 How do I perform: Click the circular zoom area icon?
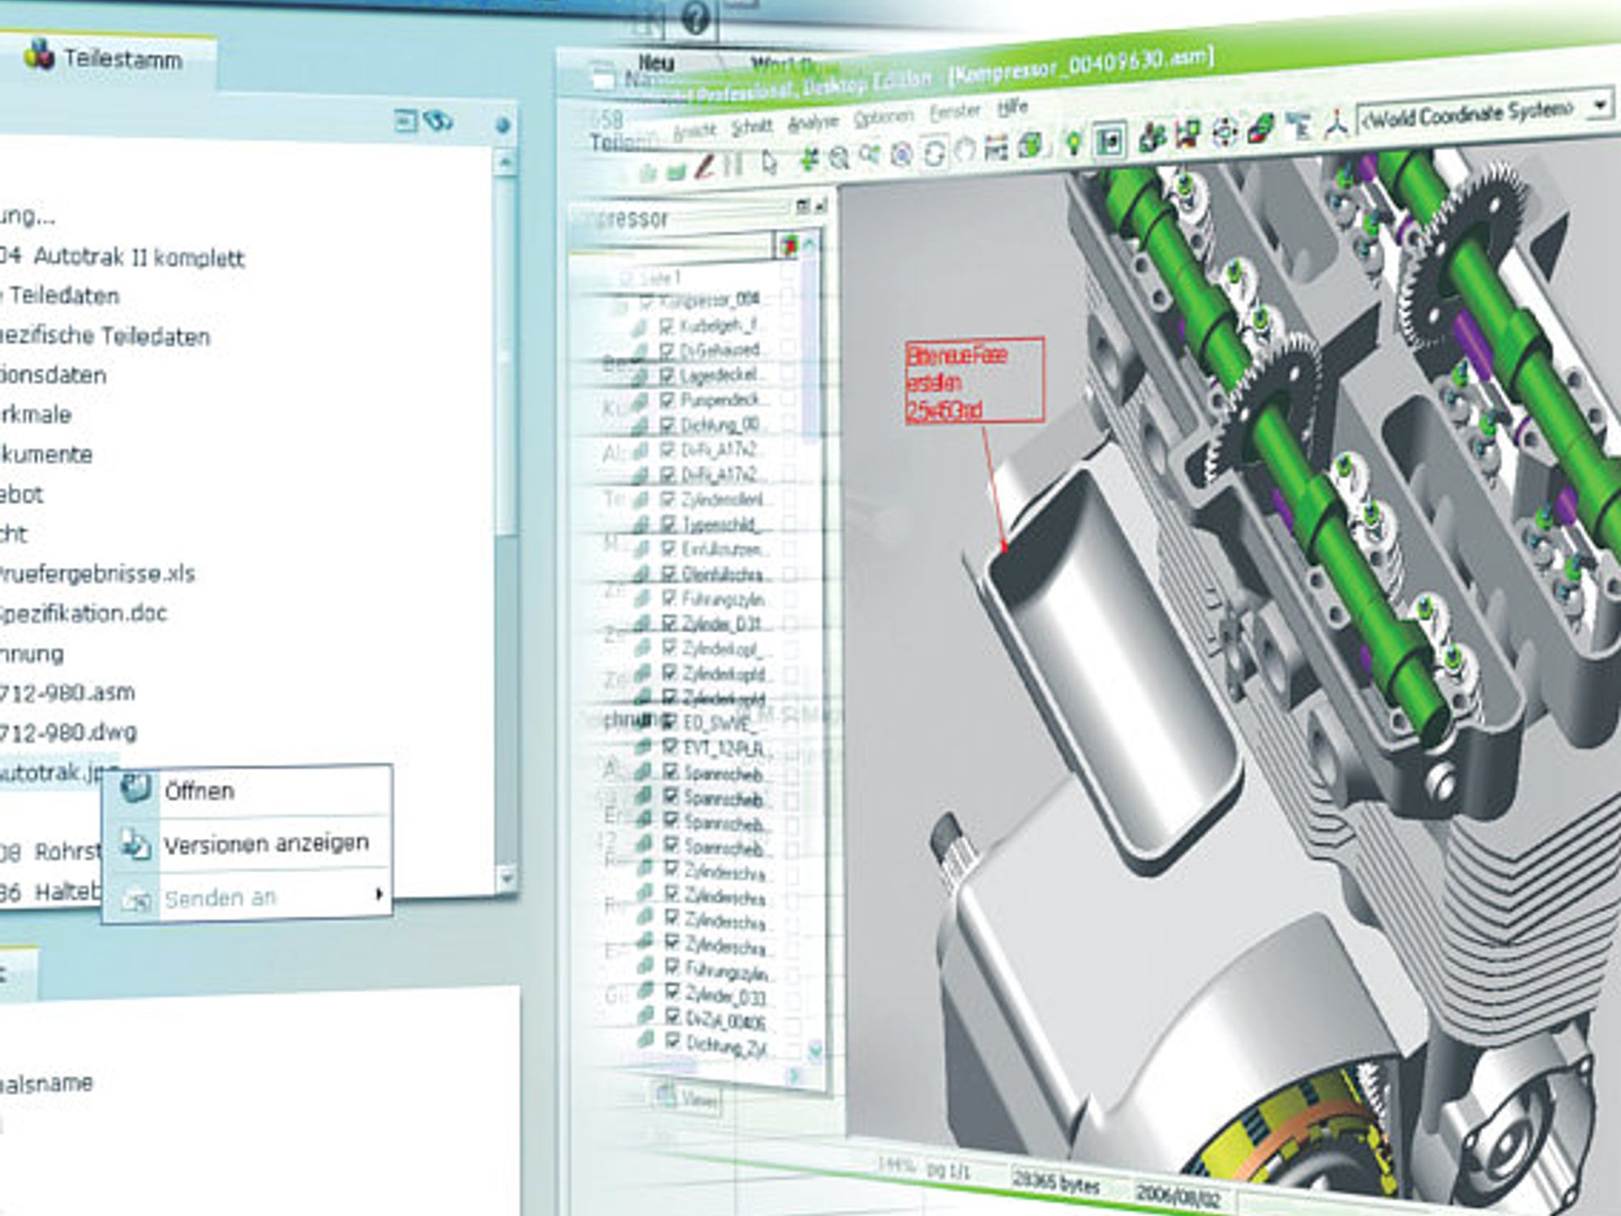(901, 154)
